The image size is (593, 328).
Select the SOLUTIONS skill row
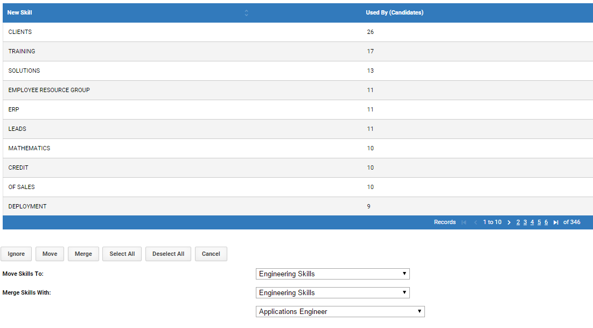[298, 71]
